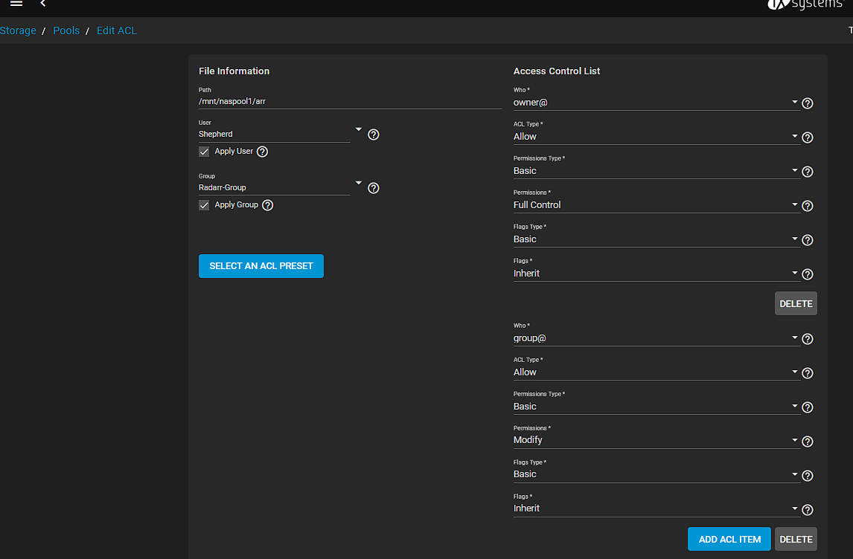Open Edit ACL breadcrumb link

coord(116,31)
